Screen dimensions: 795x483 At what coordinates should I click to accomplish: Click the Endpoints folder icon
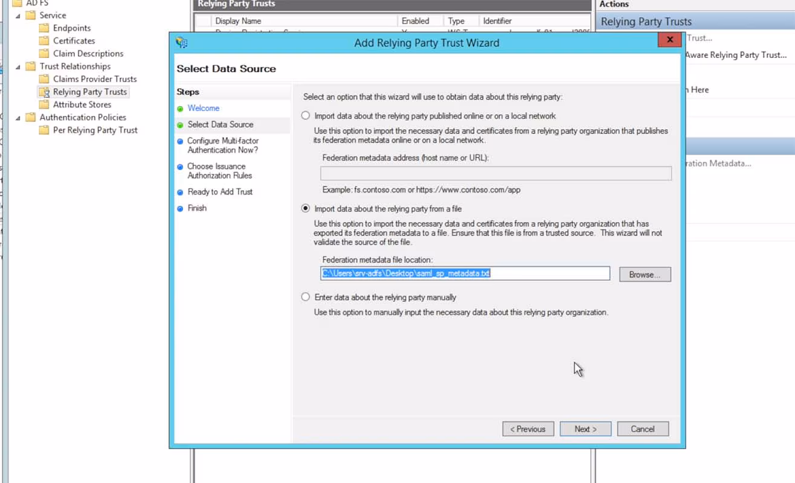pyautogui.click(x=45, y=28)
